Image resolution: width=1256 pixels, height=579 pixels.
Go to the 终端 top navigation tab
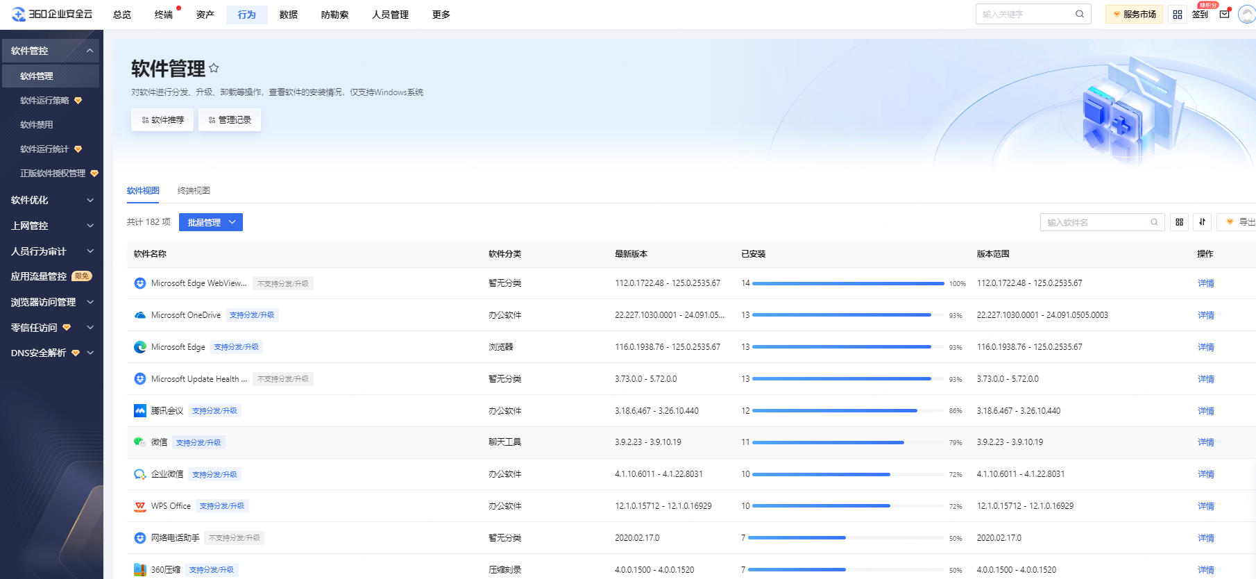pyautogui.click(x=164, y=15)
